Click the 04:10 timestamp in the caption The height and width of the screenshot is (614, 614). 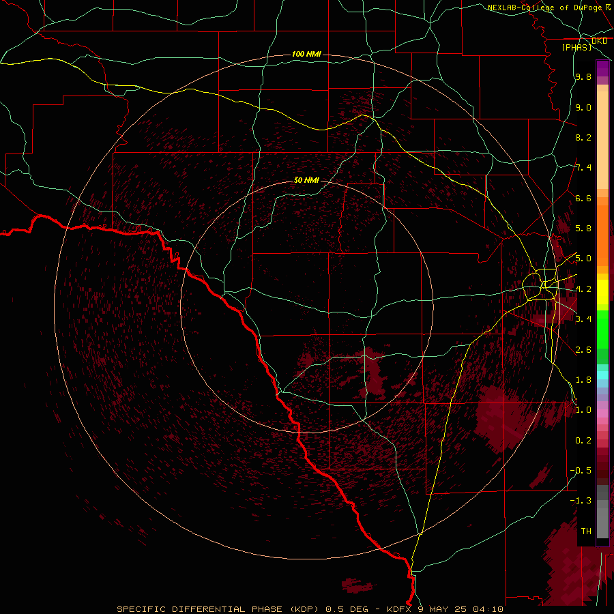[x=488, y=609]
